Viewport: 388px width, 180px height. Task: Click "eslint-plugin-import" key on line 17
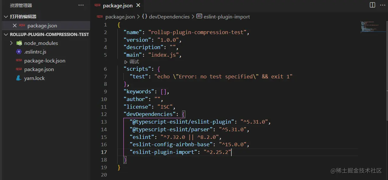click(x=164, y=152)
